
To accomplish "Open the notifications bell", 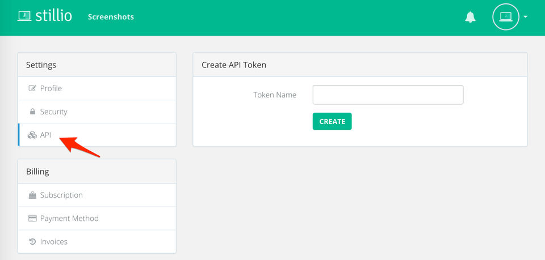I will (470, 18).
